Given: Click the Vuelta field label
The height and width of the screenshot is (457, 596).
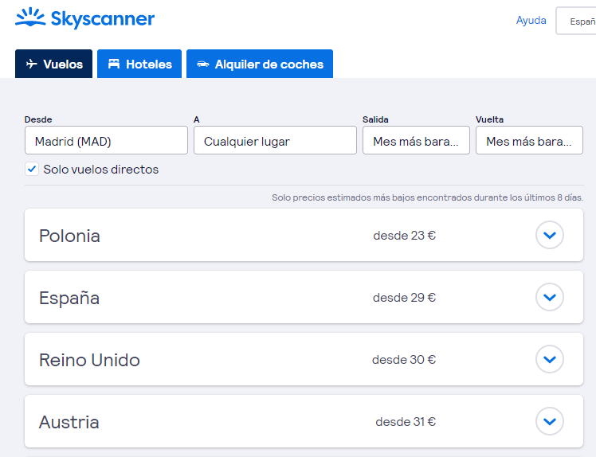Looking at the screenshot, I should (x=489, y=119).
